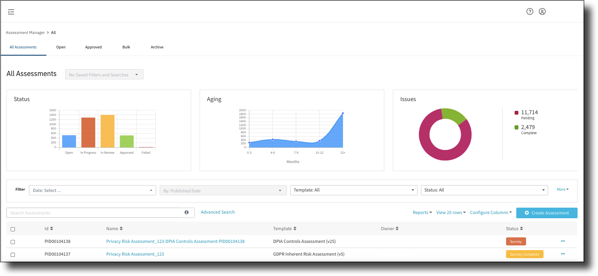Open the actions ellipsis for PID00104138
The width and height of the screenshot is (598, 276).
click(x=563, y=241)
